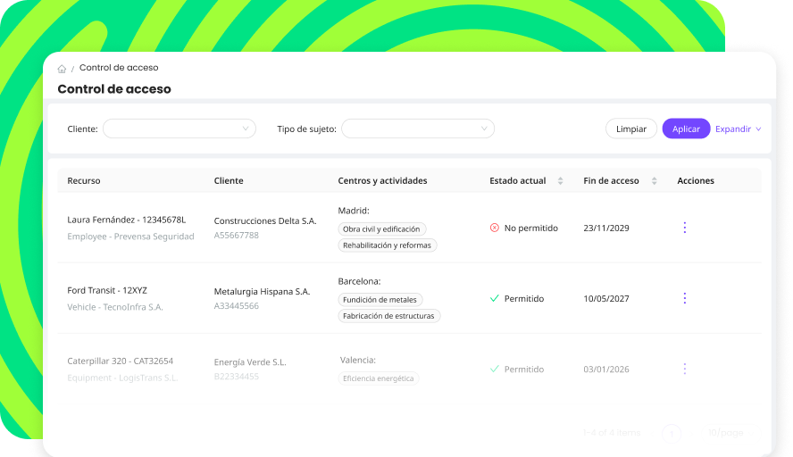Viewport: 793px width, 457px height.
Task: Sort by Fin de acceso column arrows
Action: click(655, 181)
